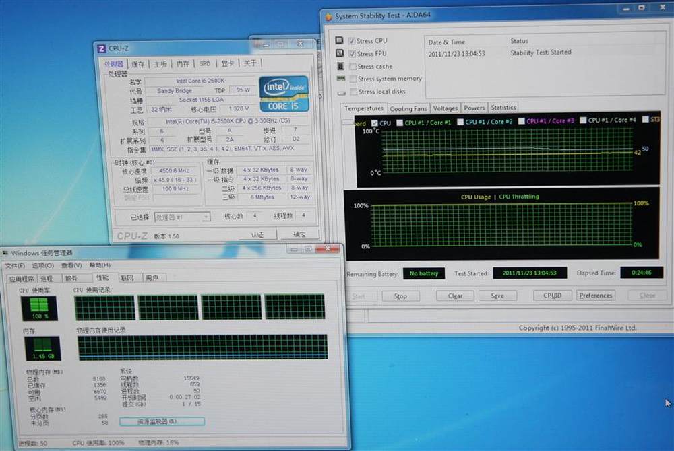Click the Save button in AIDA64
The height and width of the screenshot is (451, 674).
click(497, 296)
